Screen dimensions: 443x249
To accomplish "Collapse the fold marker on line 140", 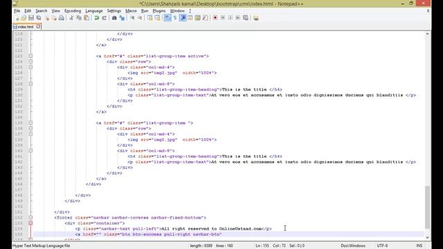I will tap(30, 151).
